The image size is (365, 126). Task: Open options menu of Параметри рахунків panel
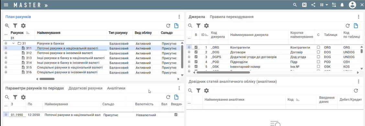[x=179, y=88]
